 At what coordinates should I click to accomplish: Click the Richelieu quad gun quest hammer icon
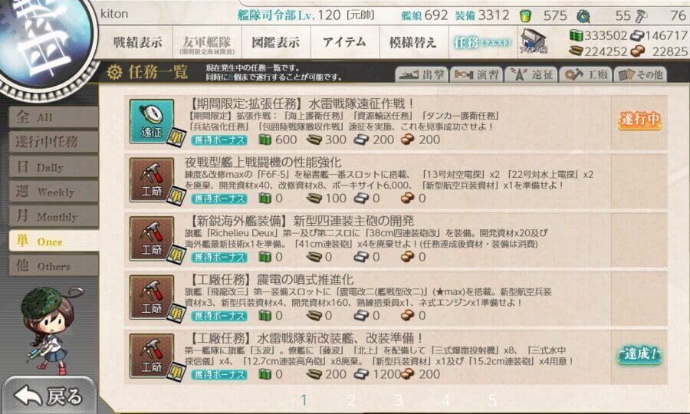(152, 238)
